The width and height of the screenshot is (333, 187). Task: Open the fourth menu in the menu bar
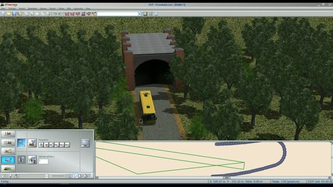tap(32, 9)
